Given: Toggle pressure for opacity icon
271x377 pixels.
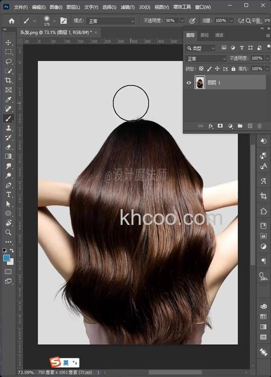Looking at the screenshot, I should (x=192, y=21).
